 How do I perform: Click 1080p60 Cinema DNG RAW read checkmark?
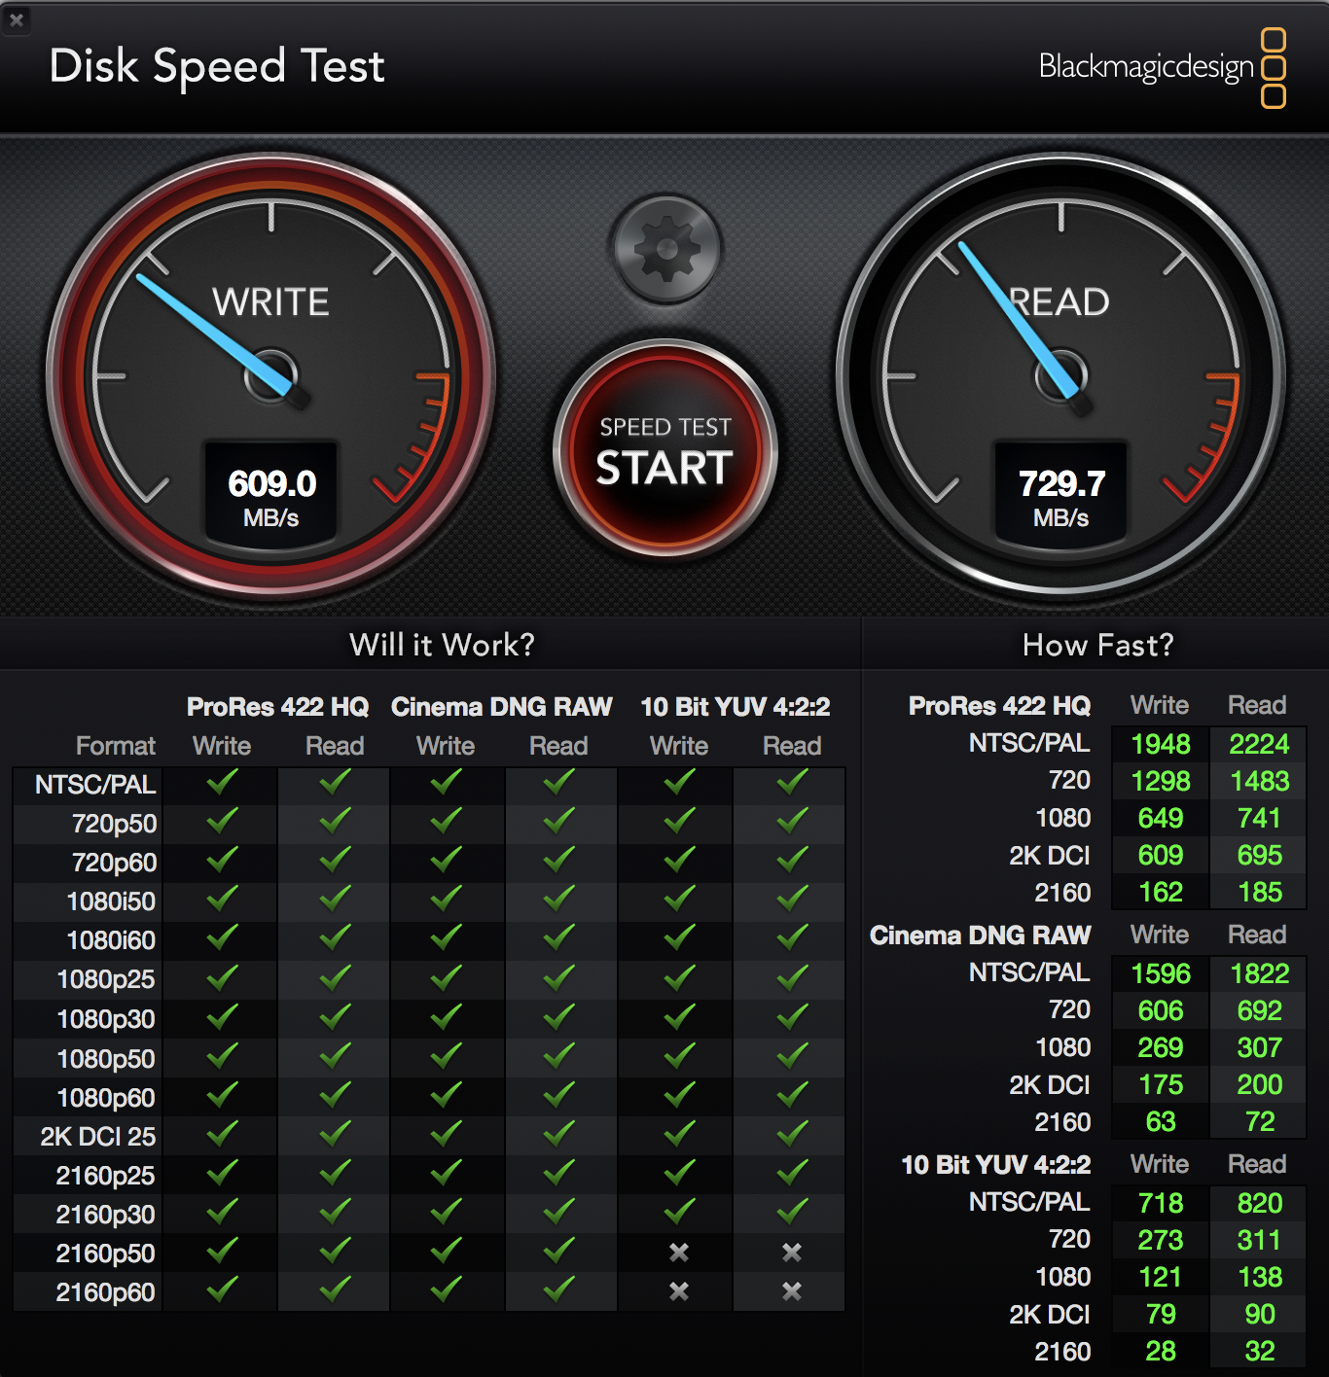(558, 1096)
